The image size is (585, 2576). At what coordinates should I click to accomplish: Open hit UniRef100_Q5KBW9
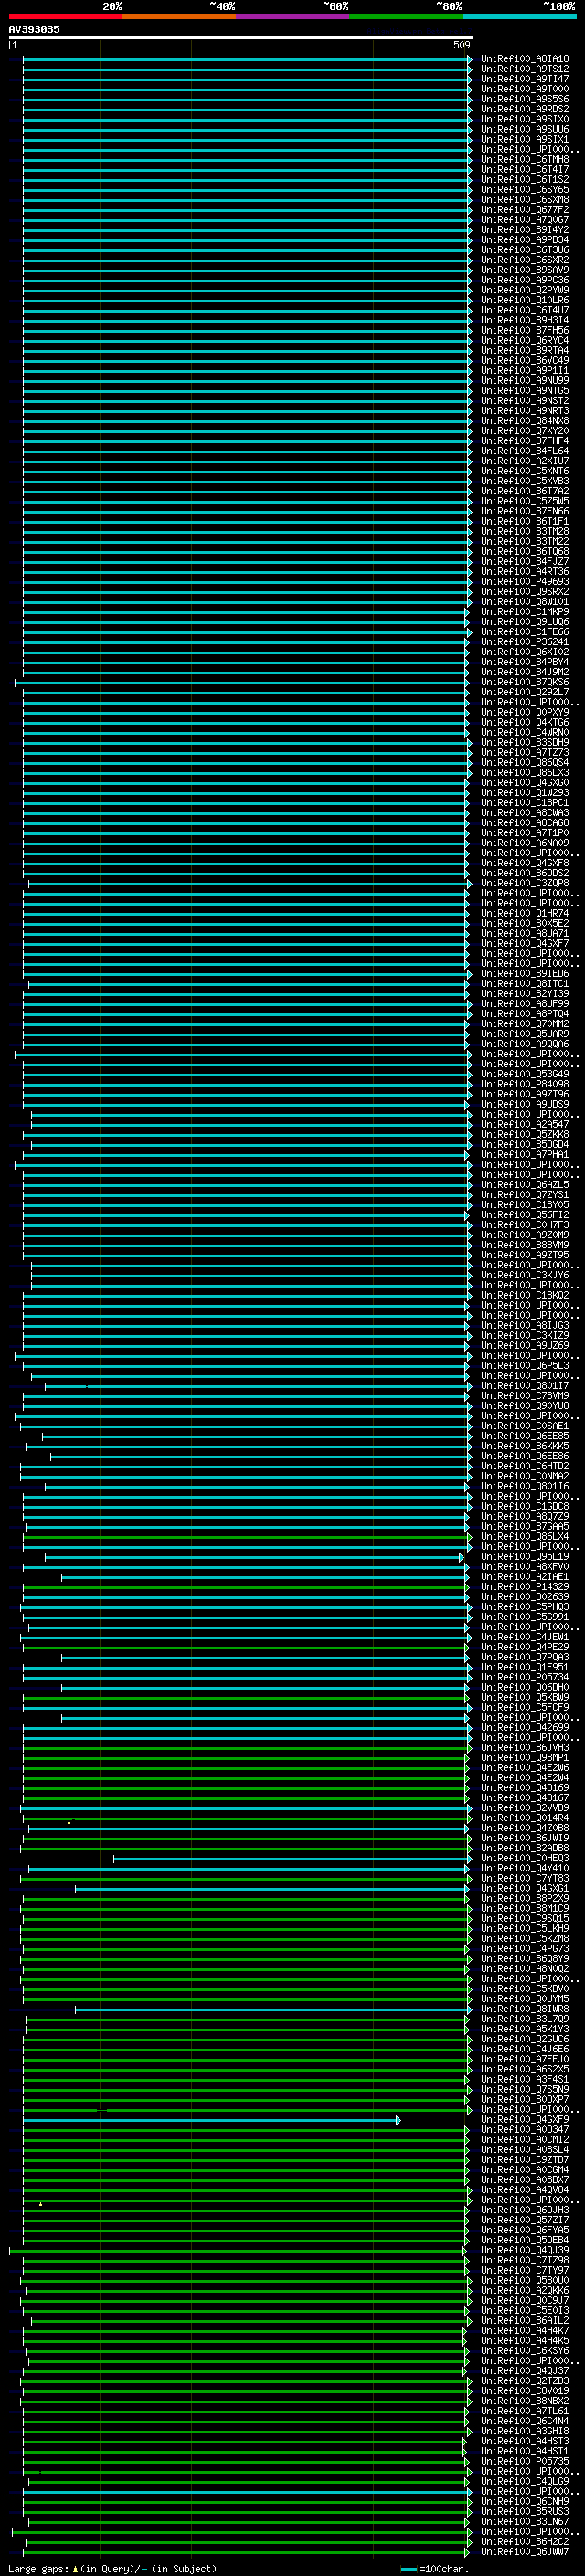pos(524,1697)
